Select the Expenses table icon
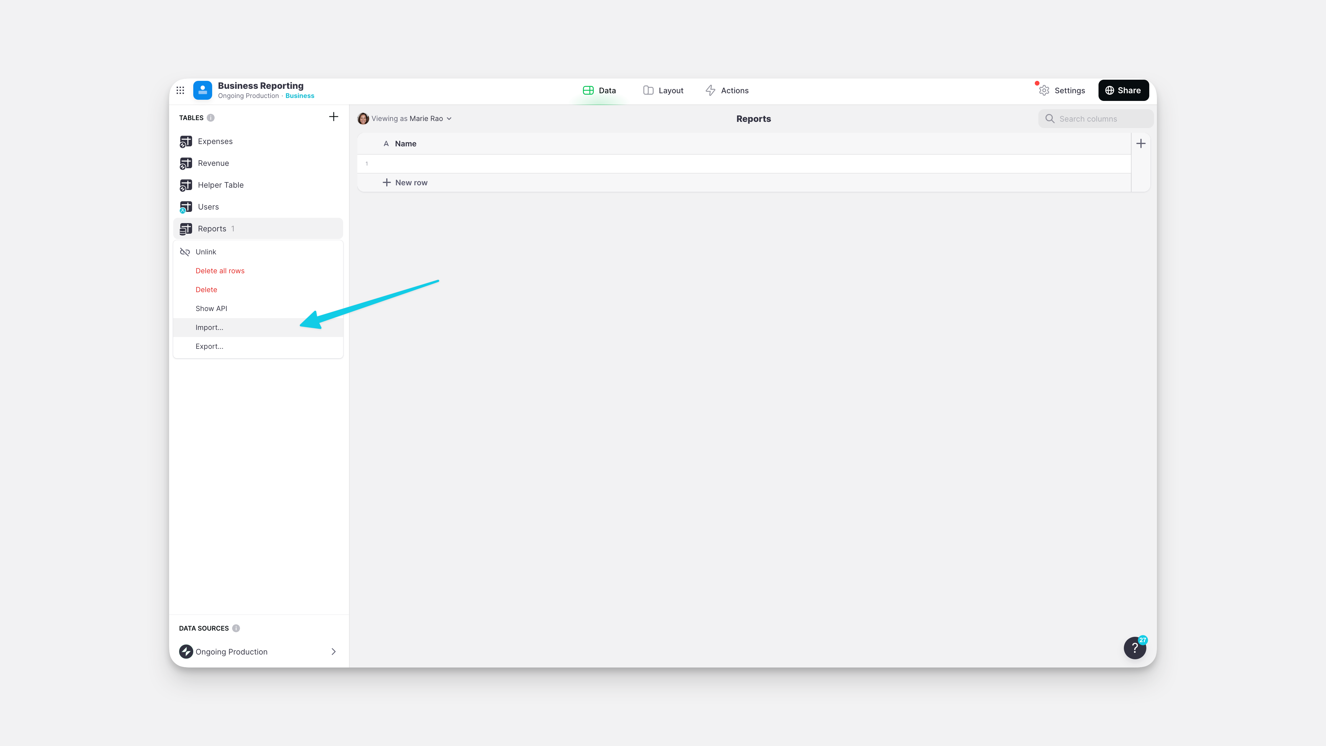 (186, 141)
